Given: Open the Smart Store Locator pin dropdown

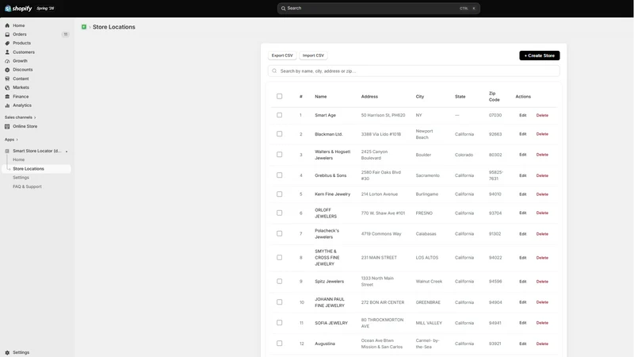Looking at the screenshot, I should click(67, 152).
